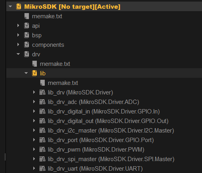Click library icon for lib_drv_spi_master
Screen dimensions: 202x173
(42, 159)
